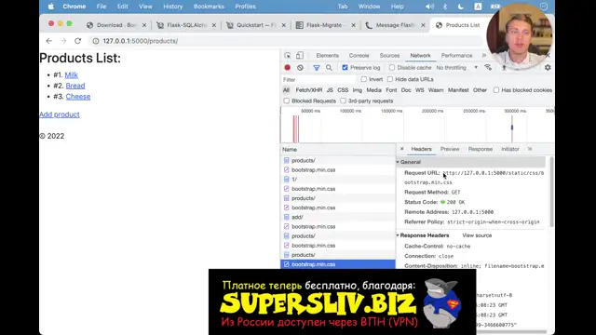This screenshot has height=335, width=596.
Task: Open the Initiator tab
Action: click(509, 149)
